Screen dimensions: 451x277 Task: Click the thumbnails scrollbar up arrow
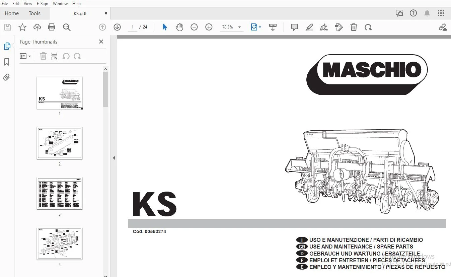click(x=105, y=69)
